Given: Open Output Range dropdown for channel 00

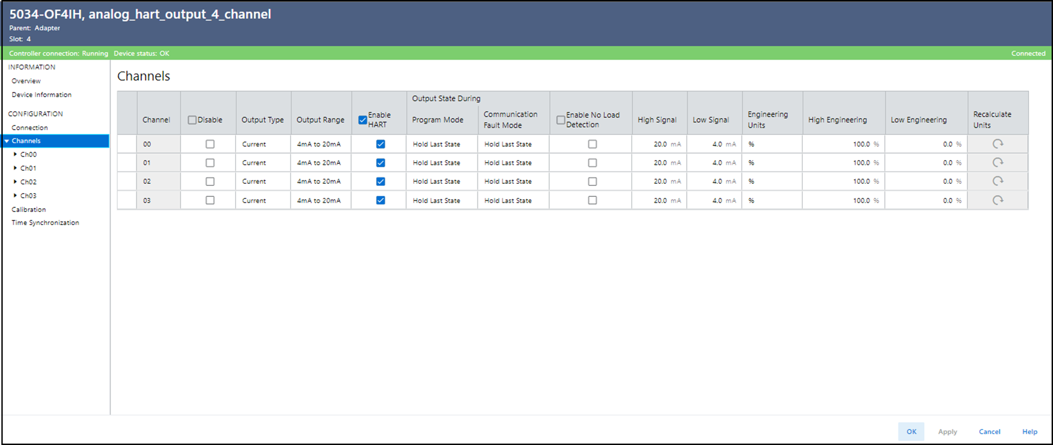Looking at the screenshot, I should tap(319, 144).
